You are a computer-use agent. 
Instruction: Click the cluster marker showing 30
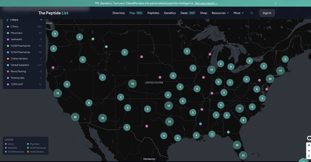click(103, 118)
